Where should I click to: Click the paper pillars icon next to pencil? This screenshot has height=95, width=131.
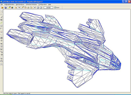(25, 8)
